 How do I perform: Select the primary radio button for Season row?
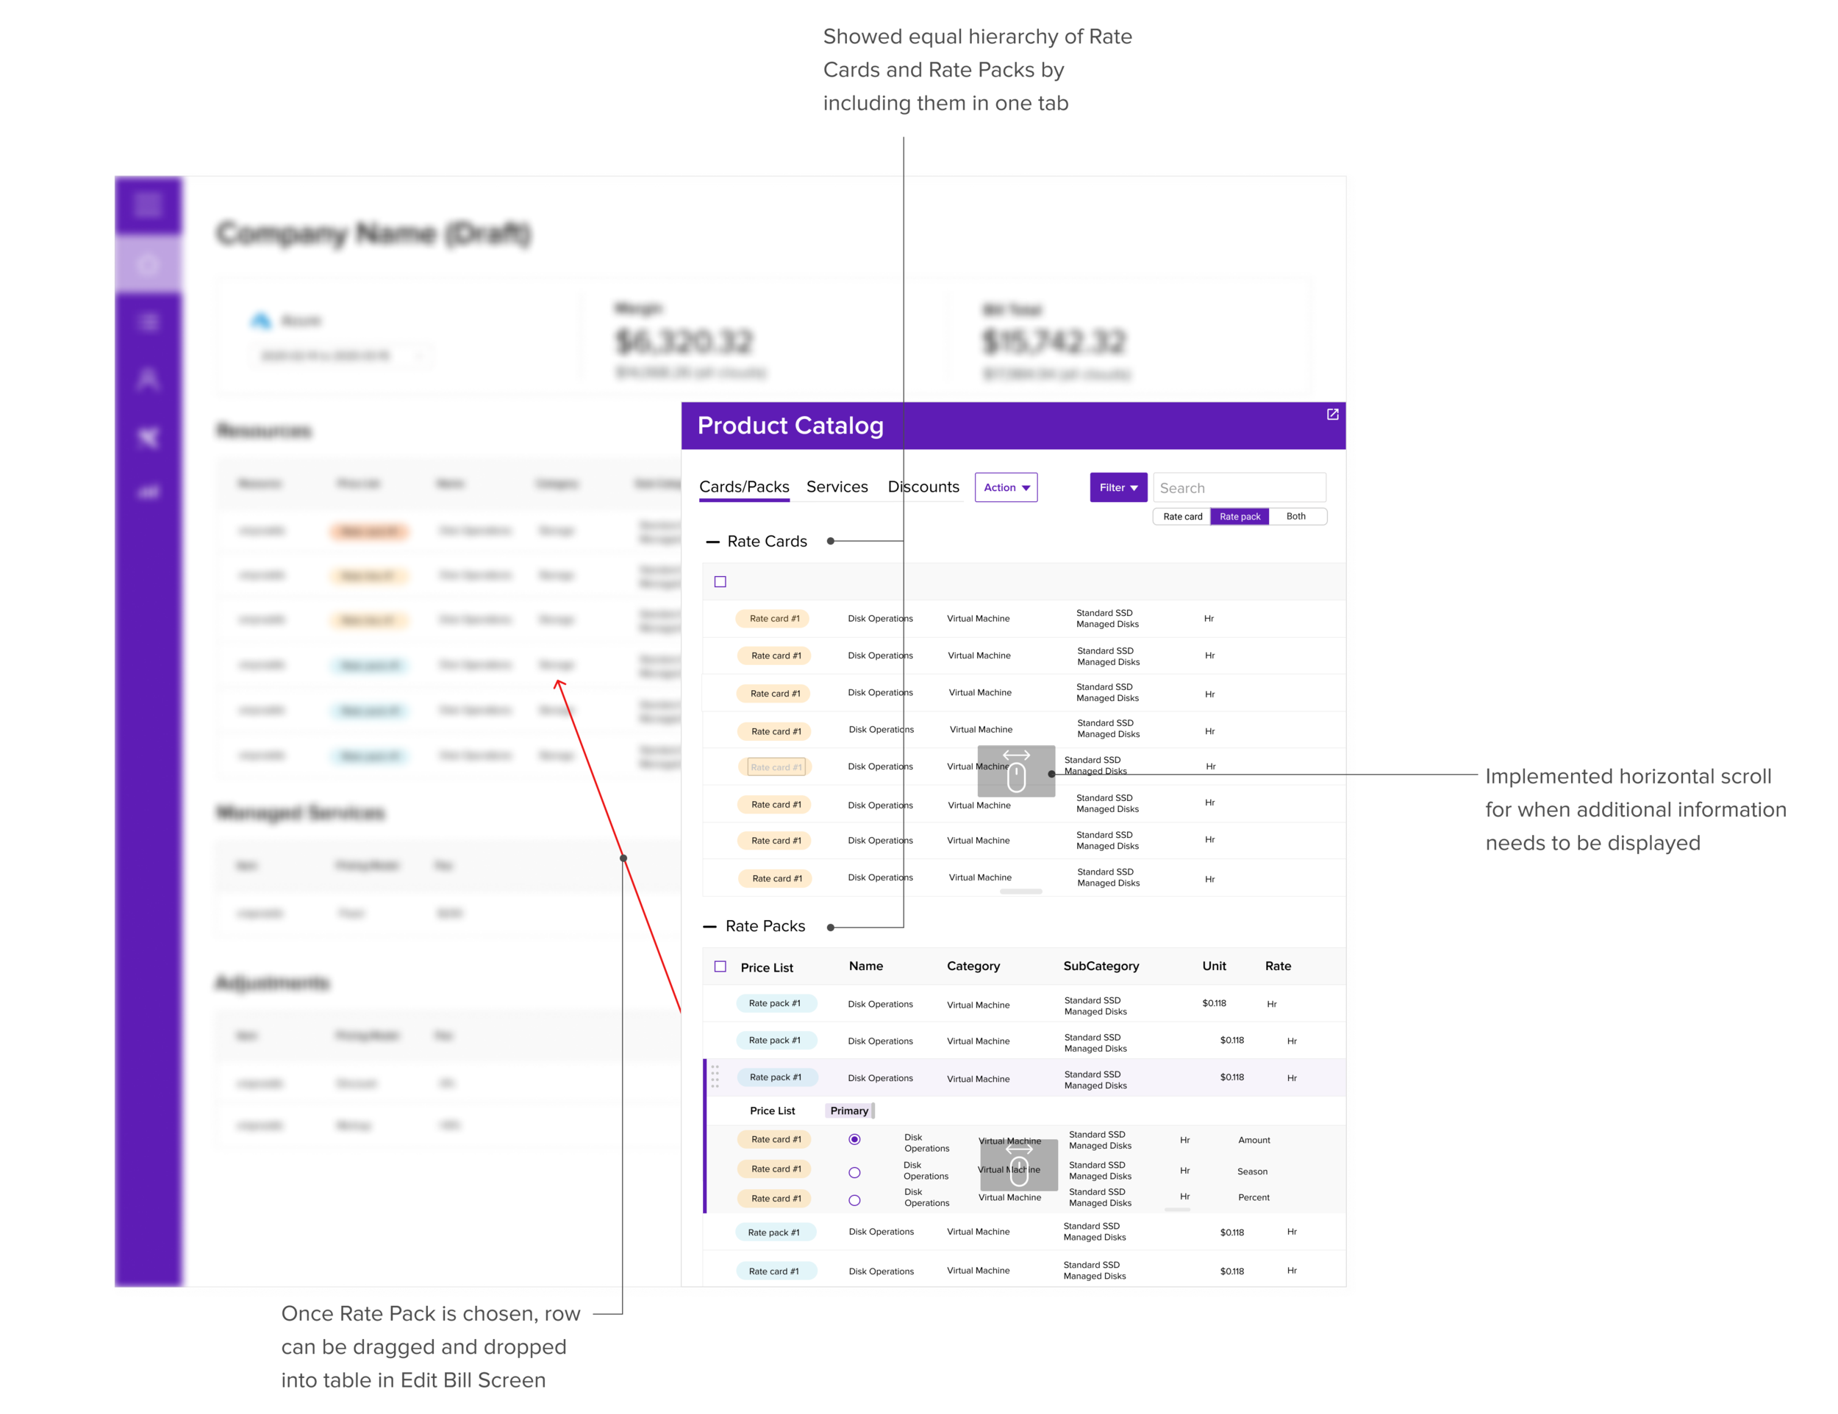[854, 1171]
